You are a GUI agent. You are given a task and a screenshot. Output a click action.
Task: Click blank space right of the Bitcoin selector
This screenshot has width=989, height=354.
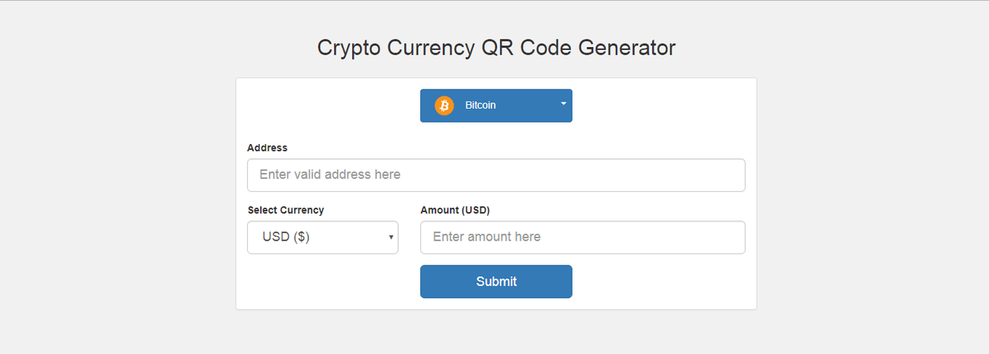click(664, 106)
